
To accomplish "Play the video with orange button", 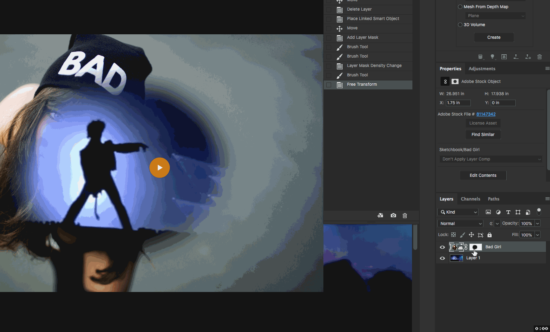I will (x=160, y=167).
